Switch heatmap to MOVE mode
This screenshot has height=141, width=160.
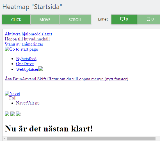click(x=45, y=19)
